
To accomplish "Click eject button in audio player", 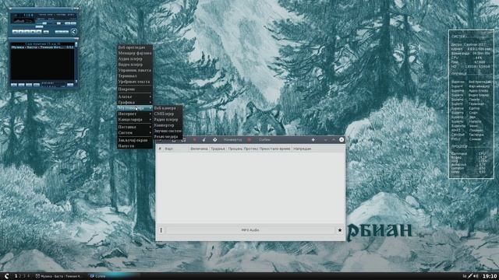I will coord(46,32).
